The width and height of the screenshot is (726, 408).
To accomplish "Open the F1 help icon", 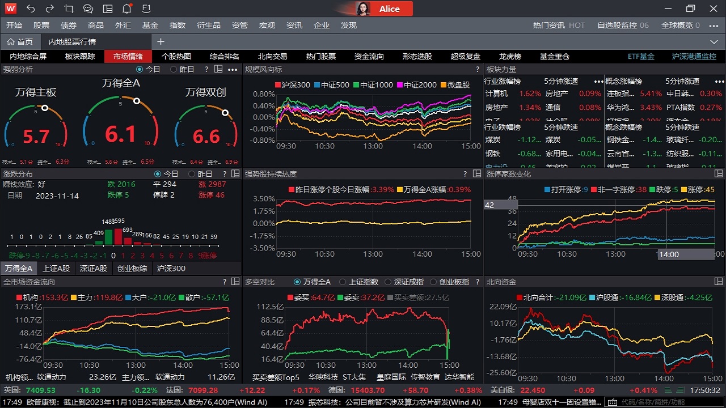I will [146, 8].
